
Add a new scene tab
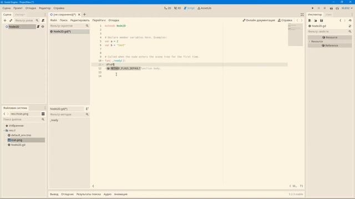click(84, 14)
